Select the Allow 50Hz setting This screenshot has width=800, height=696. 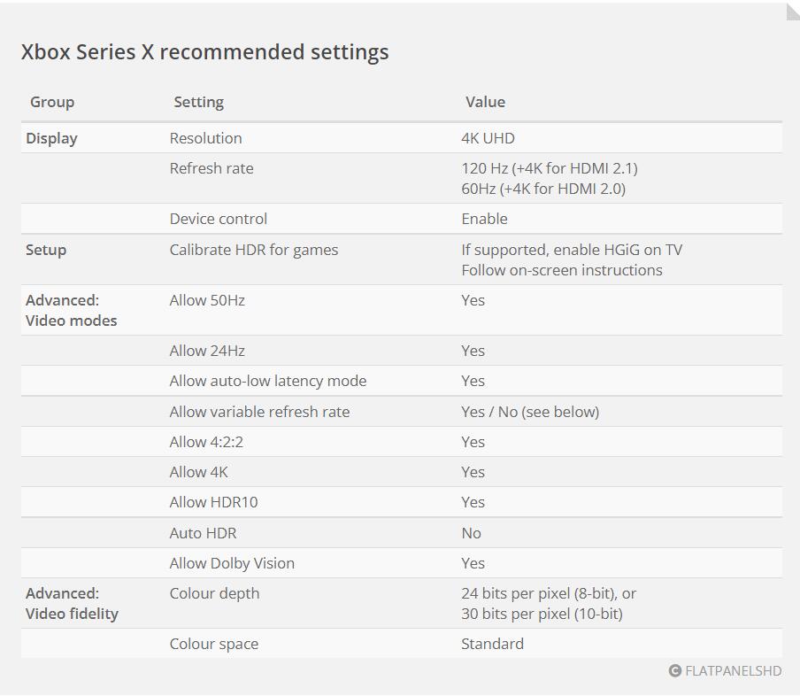206,300
